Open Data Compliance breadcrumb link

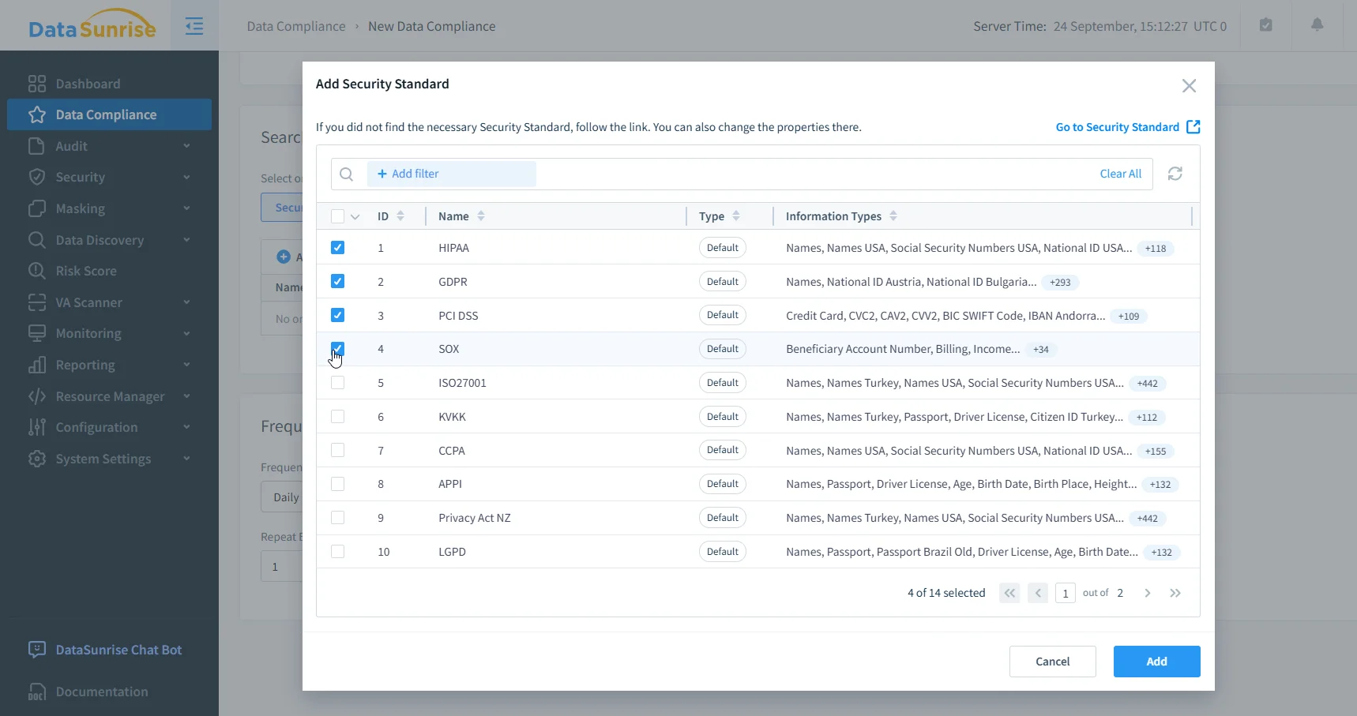(x=295, y=25)
